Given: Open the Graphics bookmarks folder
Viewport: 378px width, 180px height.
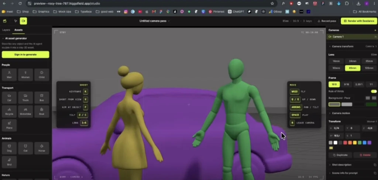Looking at the screenshot, I should (x=41, y=11).
